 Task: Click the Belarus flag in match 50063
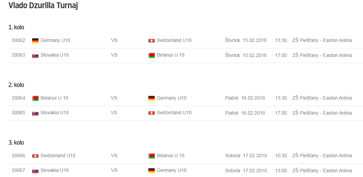(x=151, y=55)
